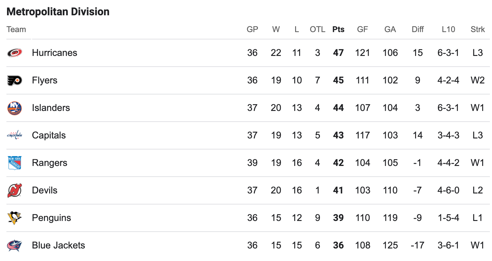Click the Devils team logo

click(x=15, y=190)
